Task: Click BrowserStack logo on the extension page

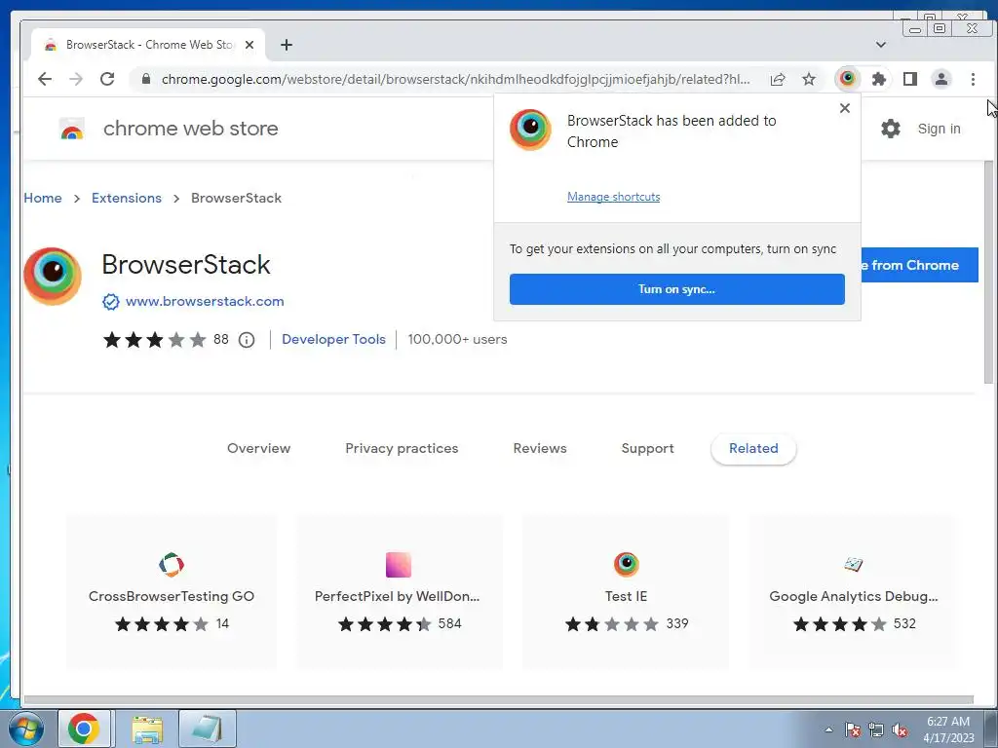Action: [53, 276]
